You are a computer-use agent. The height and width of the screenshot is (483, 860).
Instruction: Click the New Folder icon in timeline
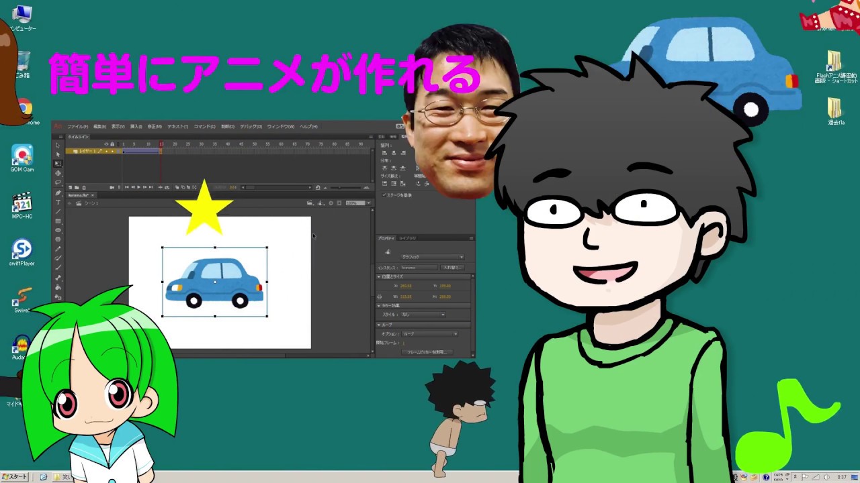[x=77, y=188]
